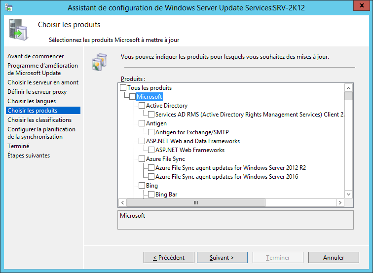Select the Azure File Sync tree label
Viewport: 373px width, 273px height.
coord(165,159)
